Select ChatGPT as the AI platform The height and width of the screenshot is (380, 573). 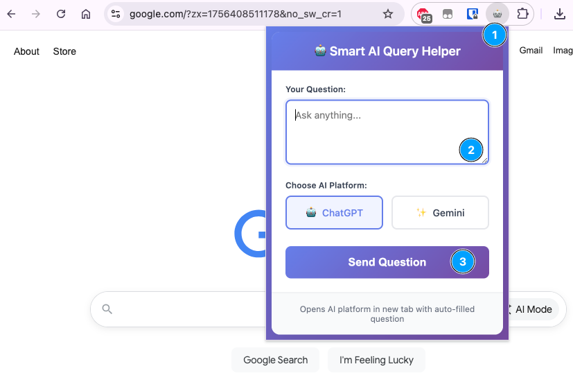334,213
